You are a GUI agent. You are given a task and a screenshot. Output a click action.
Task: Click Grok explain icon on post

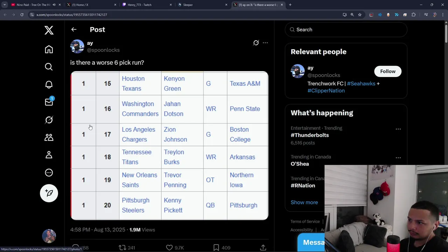point(256,43)
